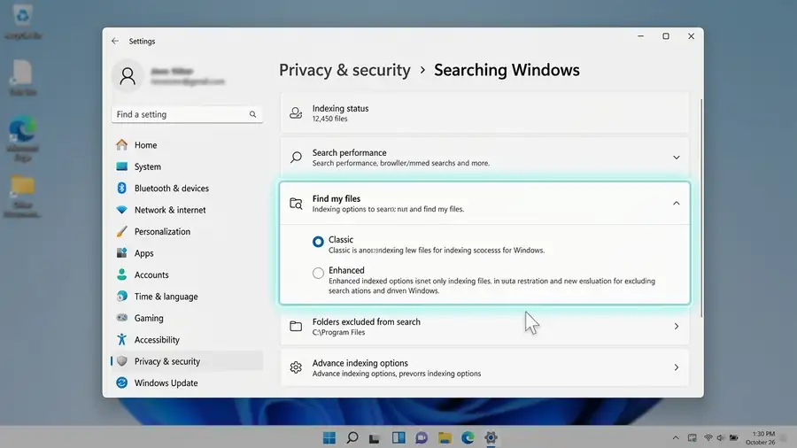Click the settings page vertical scrollbar
The width and height of the screenshot is (797, 448).
coord(701,208)
